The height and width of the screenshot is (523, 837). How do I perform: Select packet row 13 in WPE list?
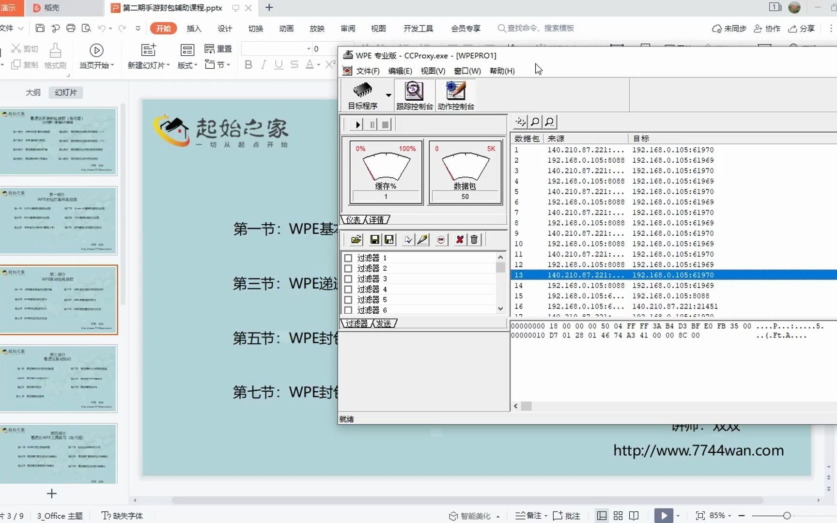pos(673,275)
